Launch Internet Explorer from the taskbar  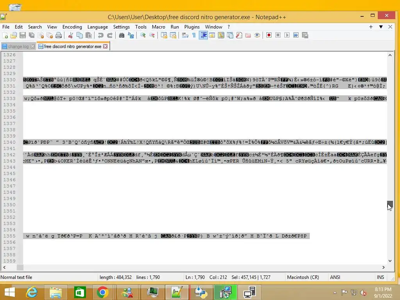coord(32,292)
